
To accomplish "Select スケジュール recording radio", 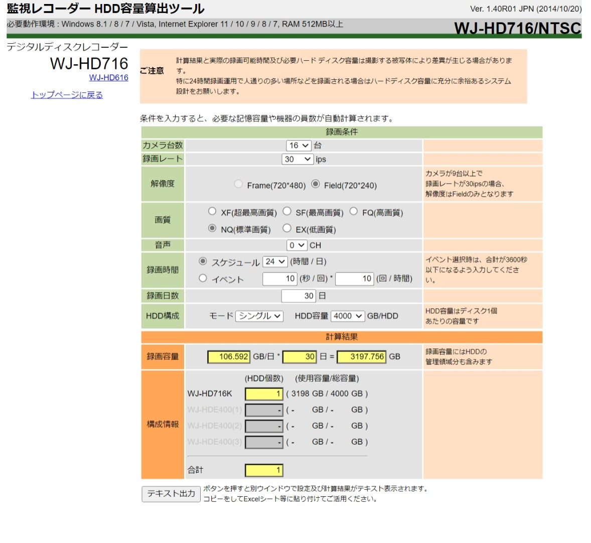I will coord(203,261).
